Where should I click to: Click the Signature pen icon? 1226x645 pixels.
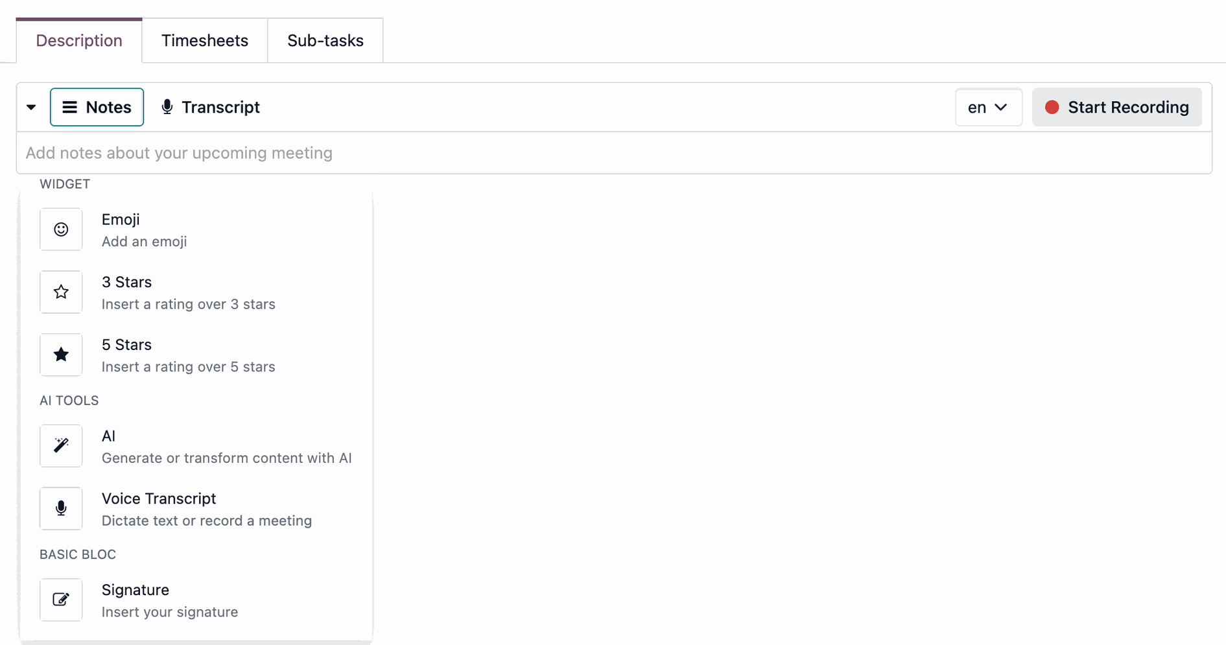(60, 600)
